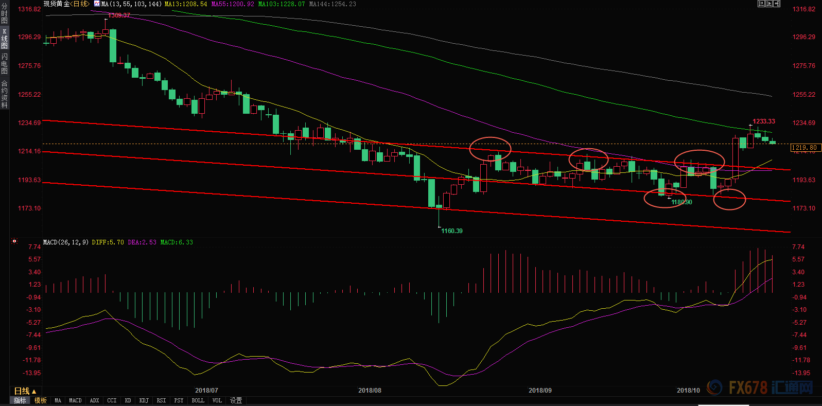822x406 pixels.
Task: Click the 1233.33 recent high label
Action: [764, 121]
